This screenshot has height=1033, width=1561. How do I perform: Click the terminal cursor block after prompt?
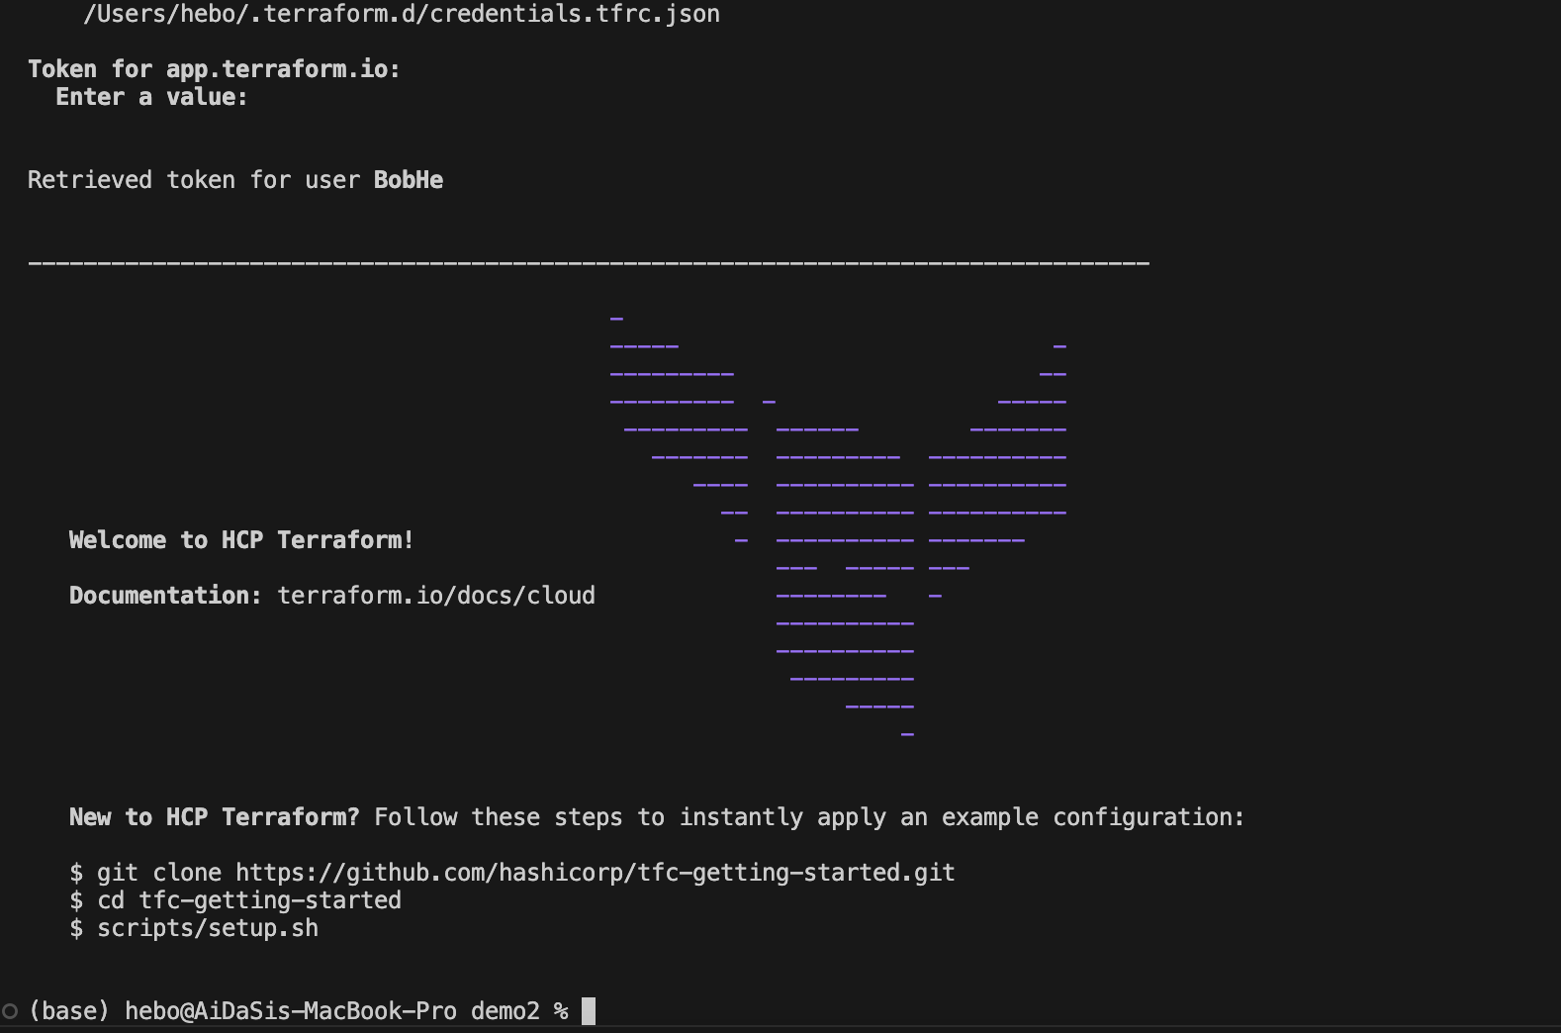tap(589, 1011)
